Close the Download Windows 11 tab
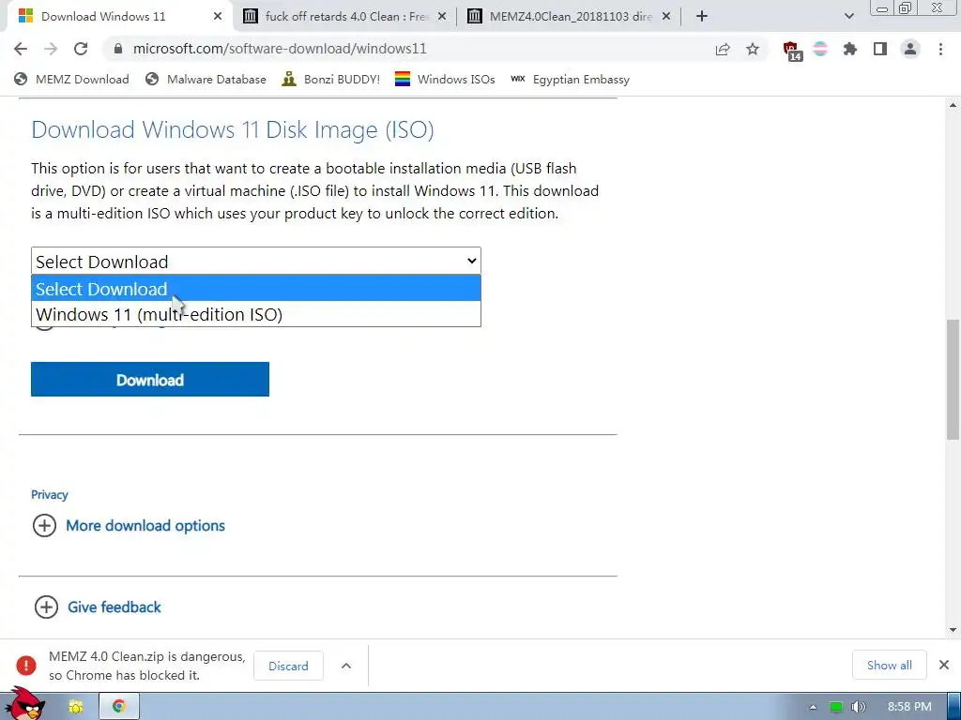 pos(218,17)
